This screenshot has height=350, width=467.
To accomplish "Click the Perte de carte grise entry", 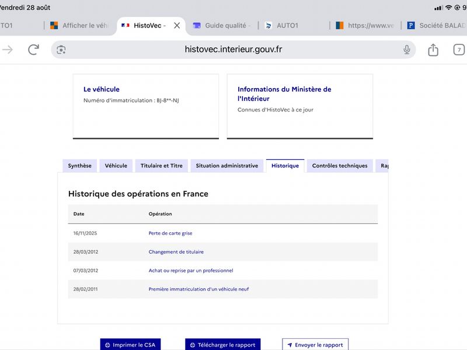I will pyautogui.click(x=170, y=233).
